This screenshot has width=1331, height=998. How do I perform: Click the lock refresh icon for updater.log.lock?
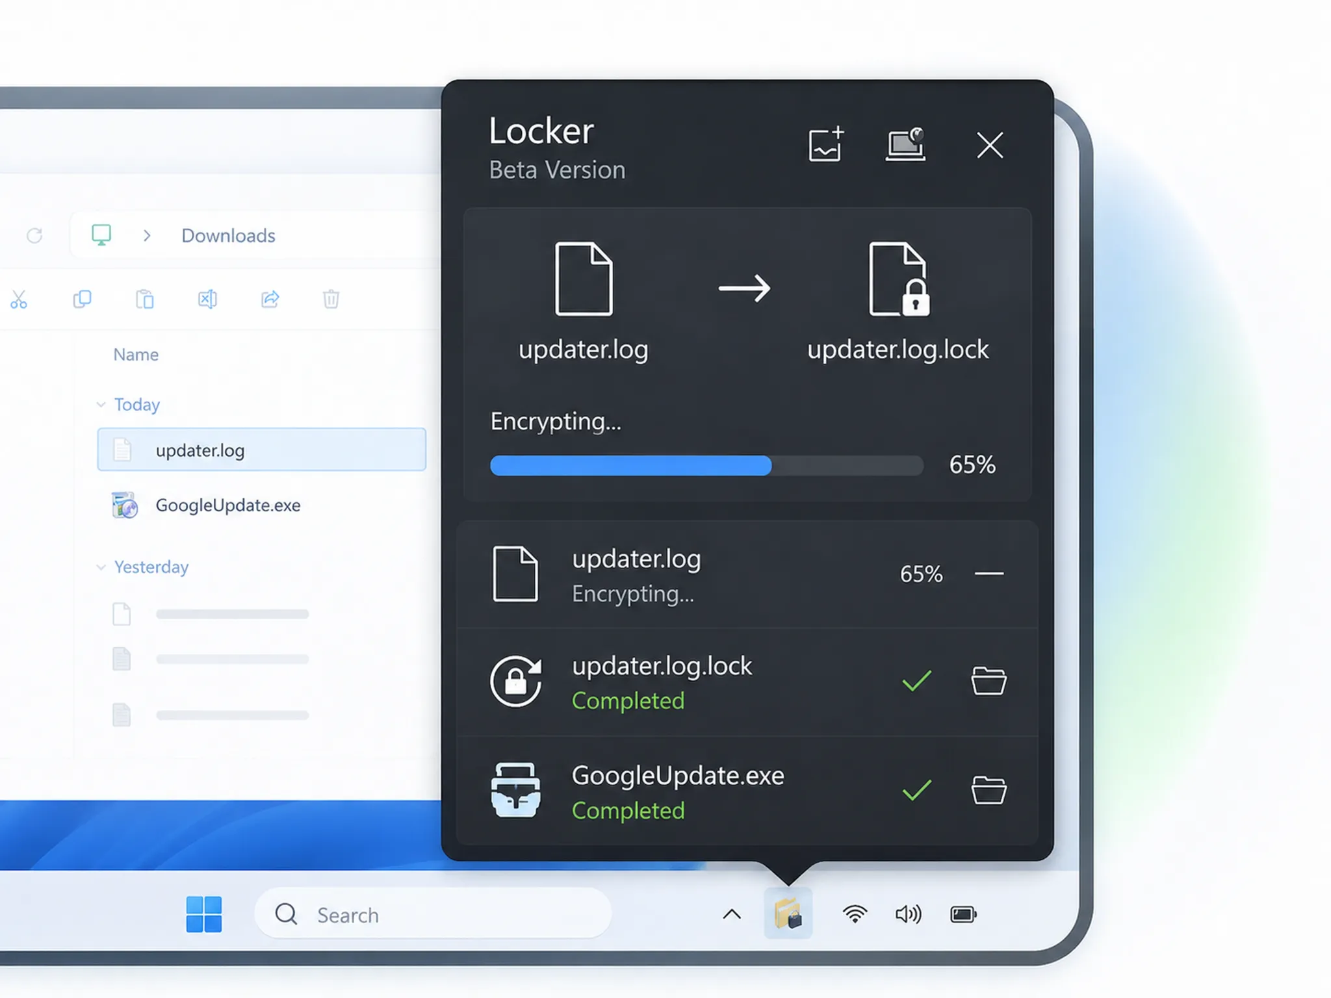coord(516,681)
